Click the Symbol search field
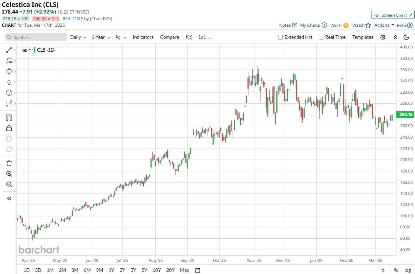 coord(36,37)
